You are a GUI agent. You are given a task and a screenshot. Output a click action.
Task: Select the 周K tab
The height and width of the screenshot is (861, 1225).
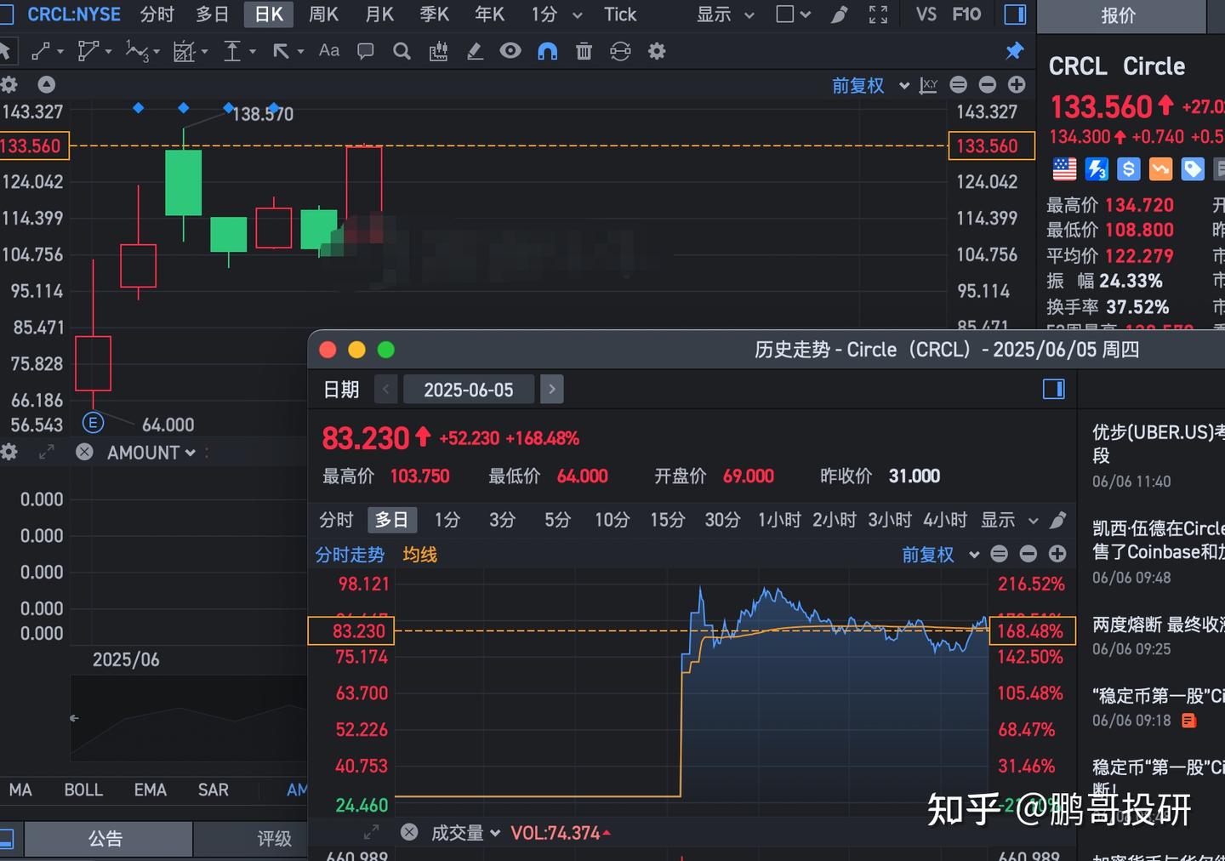coord(323,14)
